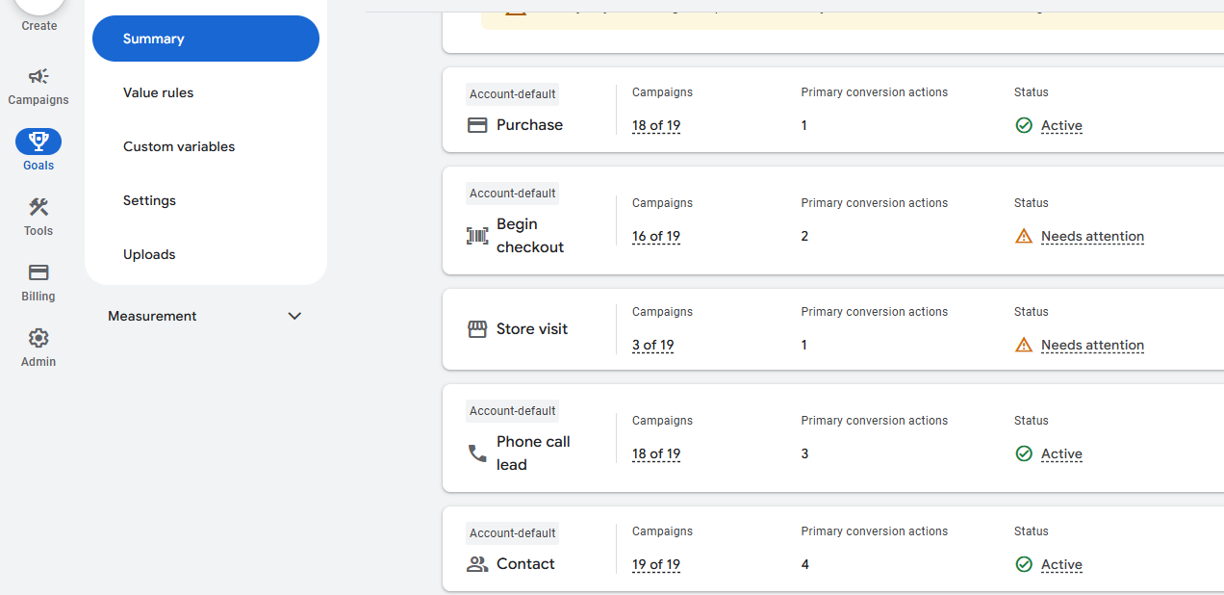Click the Contact people icon
The image size is (1224, 595).
pos(477,564)
